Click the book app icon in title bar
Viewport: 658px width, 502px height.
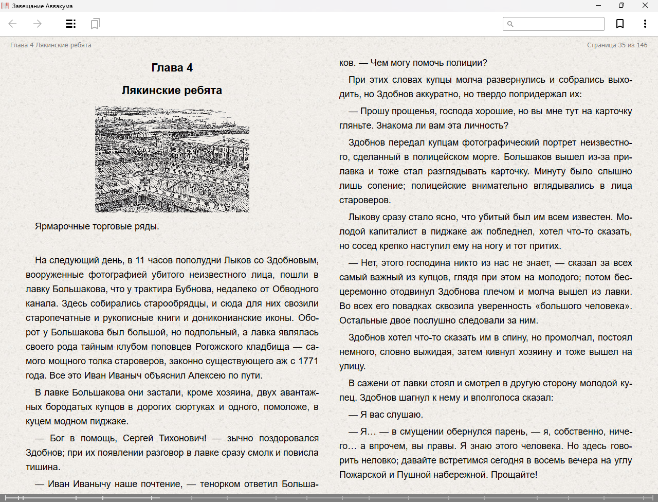pyautogui.click(x=6, y=6)
